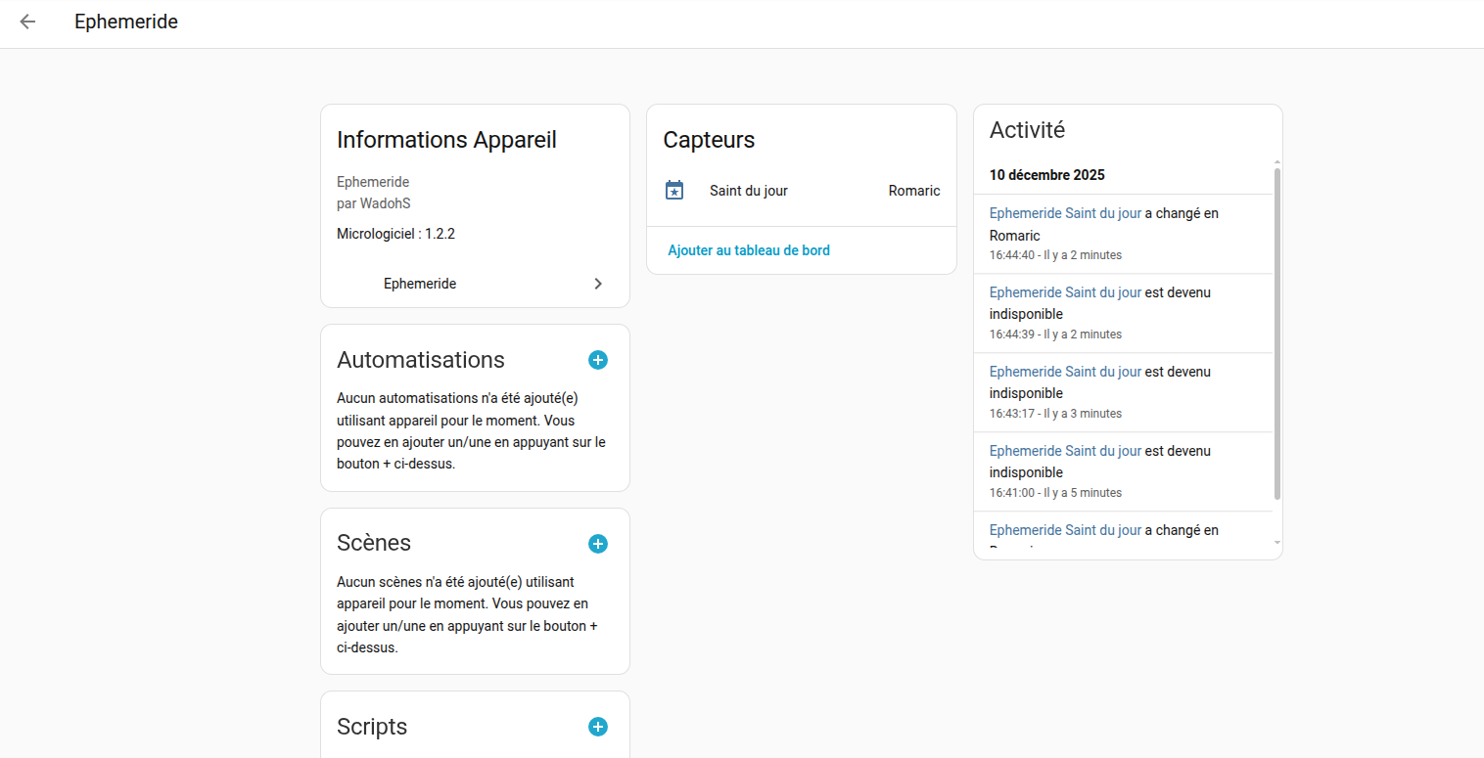Click the back arrow next to Ephemeride title
Image resolution: width=1484 pixels, height=758 pixels.
click(x=27, y=22)
